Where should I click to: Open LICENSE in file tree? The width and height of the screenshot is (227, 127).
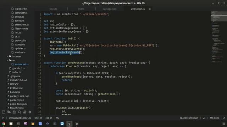(14, 84)
